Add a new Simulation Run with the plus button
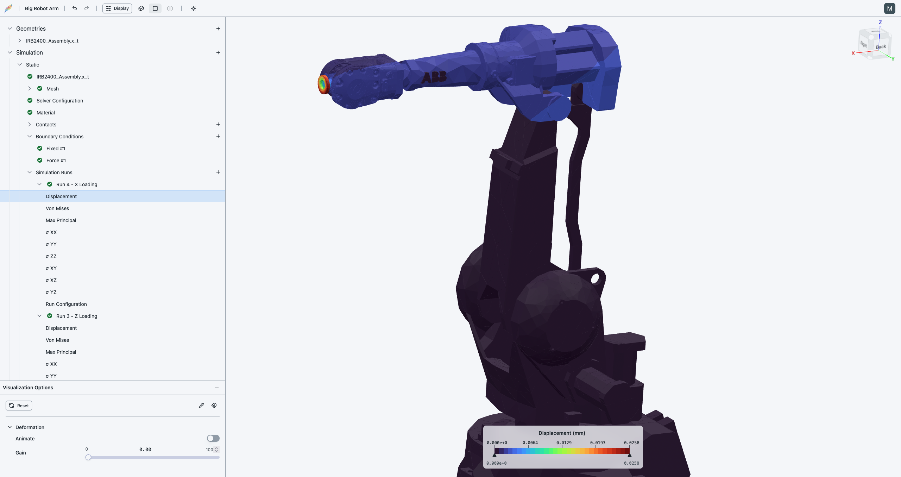The height and width of the screenshot is (477, 901). (x=218, y=172)
